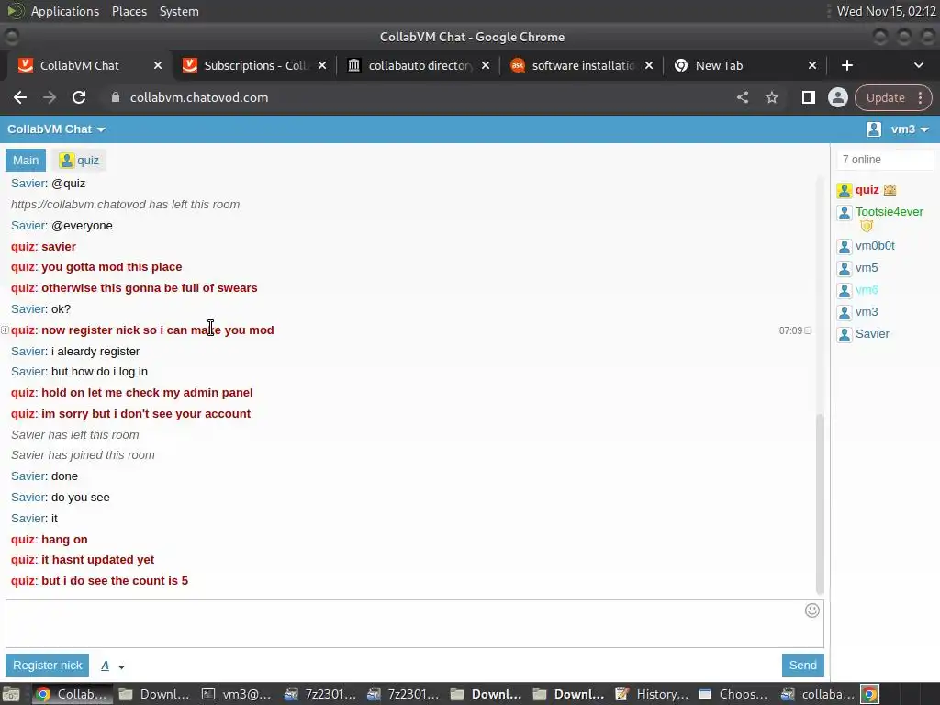
Task: Click the Register nick button
Action: (48, 666)
